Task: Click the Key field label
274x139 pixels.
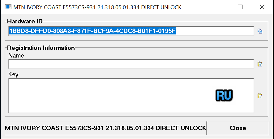Action: (x=13, y=74)
